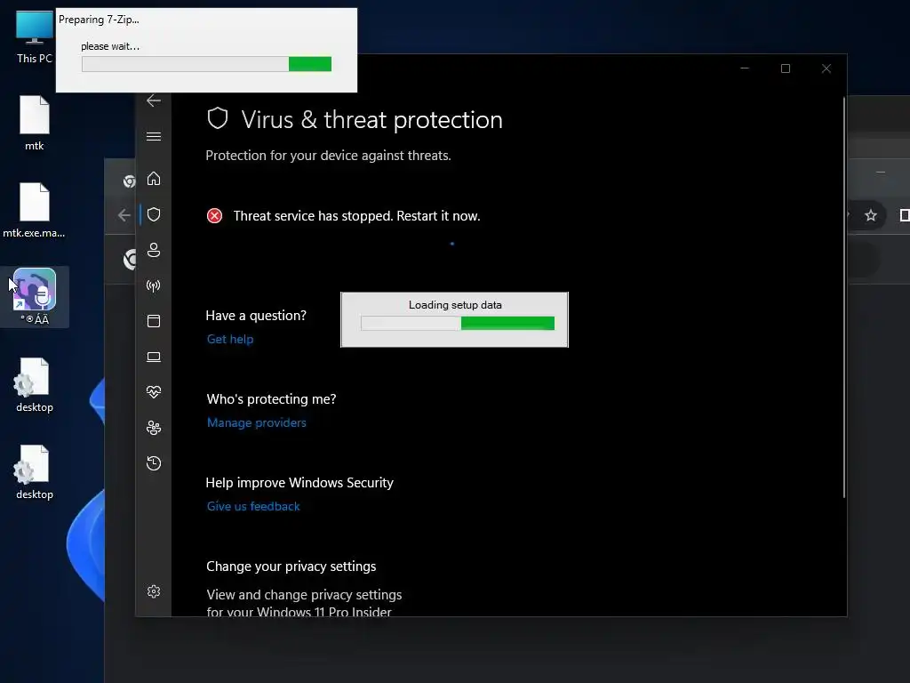The image size is (910, 683).
Task: Open Settings gear in Windows Security sidebar
Action: pyautogui.click(x=153, y=591)
